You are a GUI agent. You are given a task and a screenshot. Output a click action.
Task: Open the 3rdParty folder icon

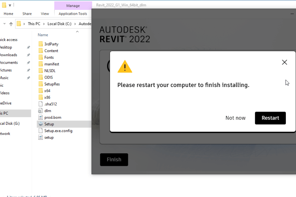point(40,44)
